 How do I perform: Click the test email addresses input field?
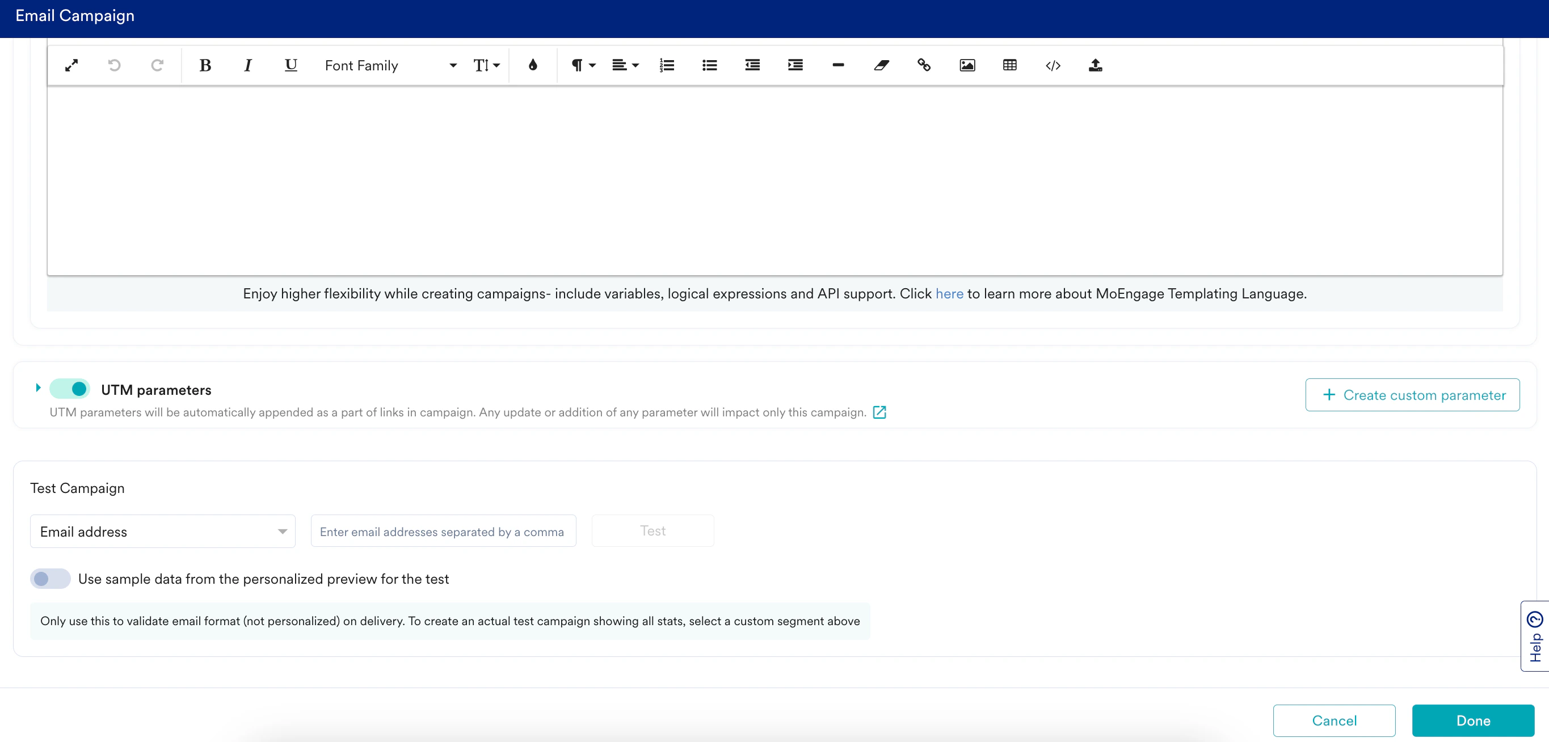(443, 532)
